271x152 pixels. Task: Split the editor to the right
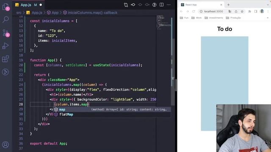pyautogui.click(x=161, y=5)
